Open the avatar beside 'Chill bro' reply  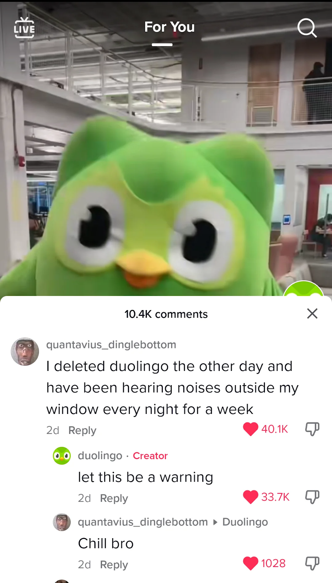click(x=62, y=522)
